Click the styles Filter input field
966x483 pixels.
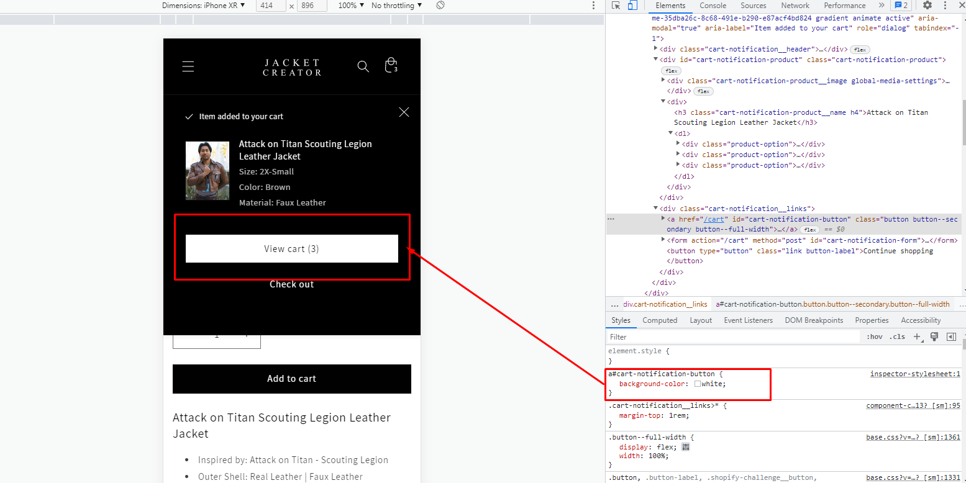click(x=733, y=337)
